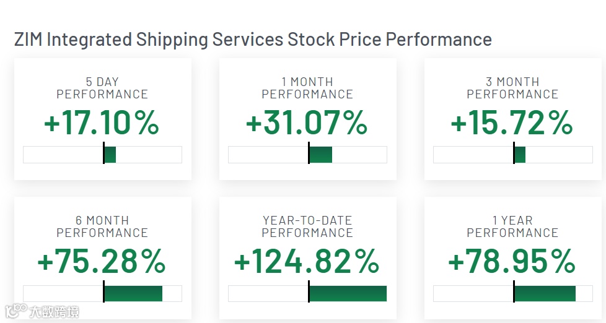This screenshot has height=323, width=606.
Task: Click the 1 Month performance bar
Action: [307, 155]
